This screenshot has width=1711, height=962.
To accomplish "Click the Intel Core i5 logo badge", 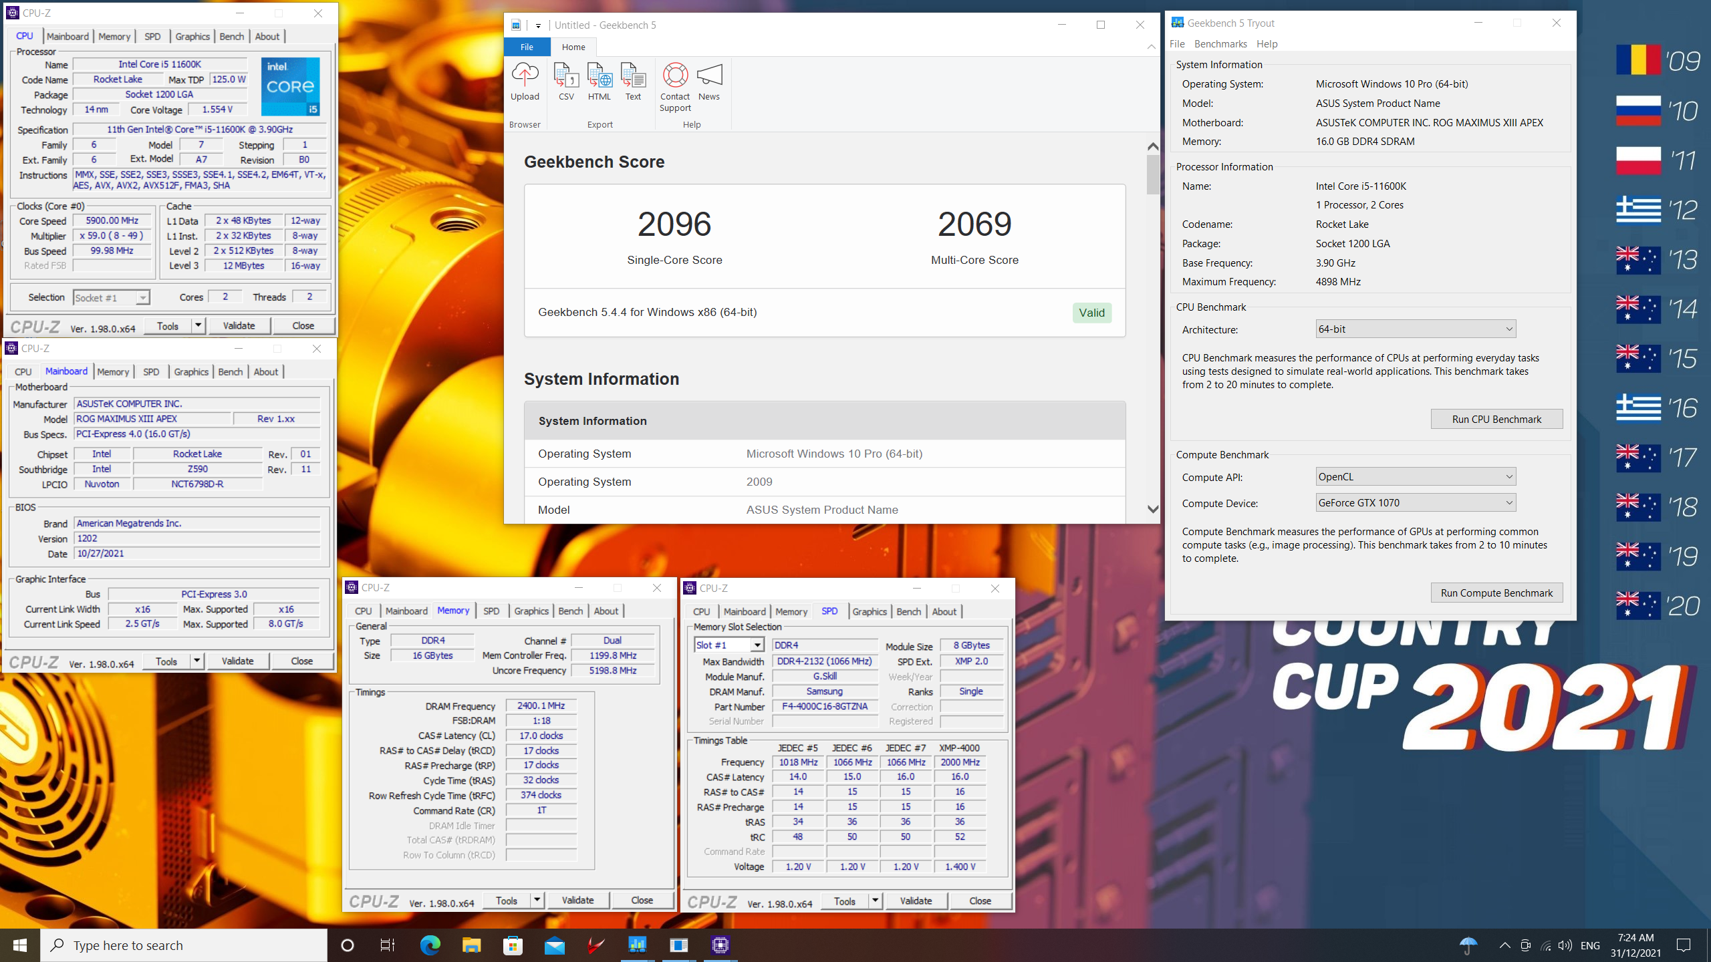I will [x=290, y=87].
